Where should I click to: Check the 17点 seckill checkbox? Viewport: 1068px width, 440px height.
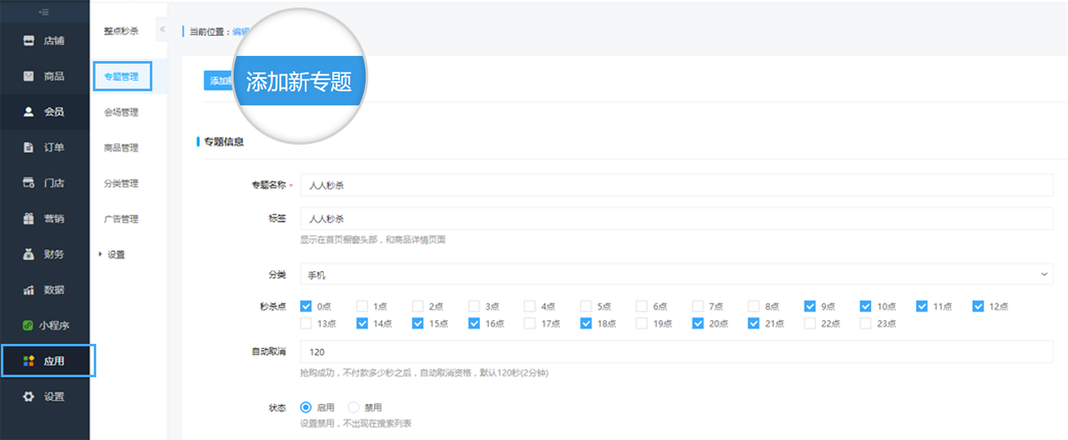pyautogui.click(x=530, y=323)
